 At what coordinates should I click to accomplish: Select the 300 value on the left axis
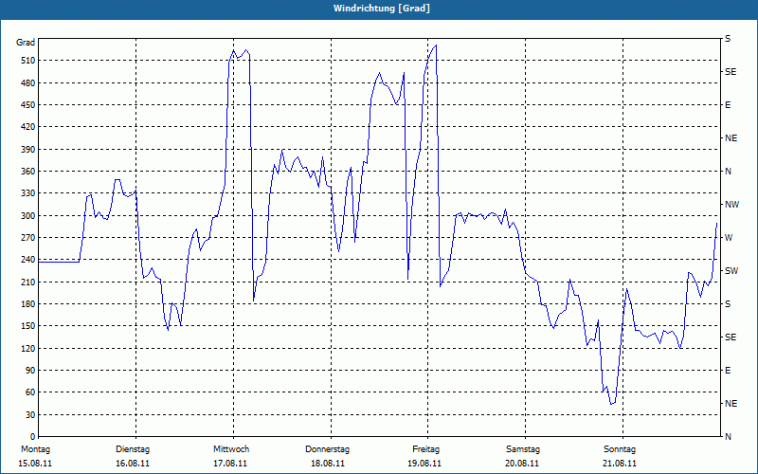pyautogui.click(x=28, y=216)
